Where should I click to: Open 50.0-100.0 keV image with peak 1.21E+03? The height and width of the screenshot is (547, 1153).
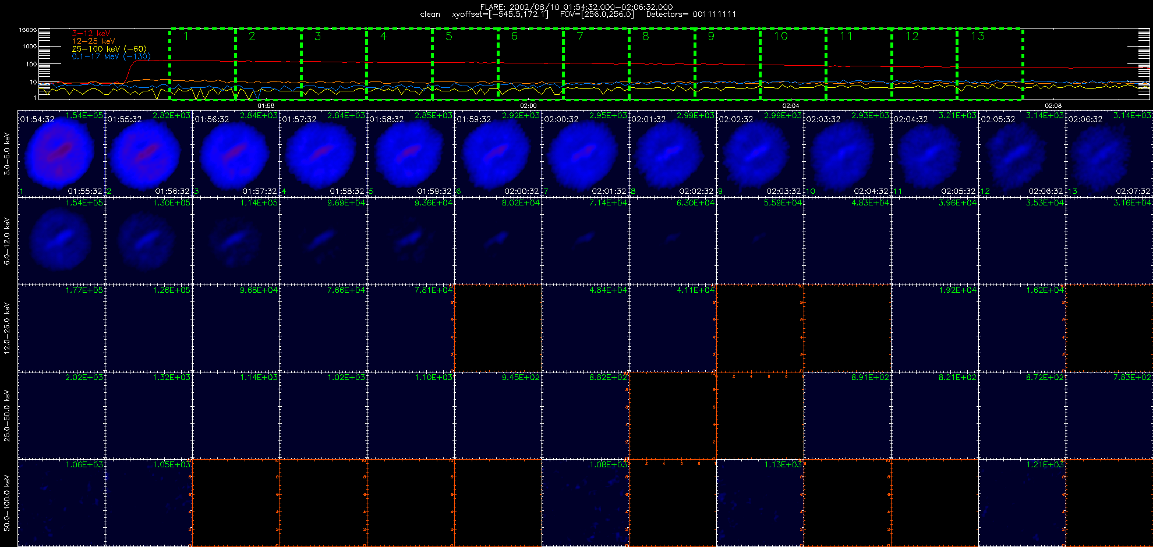coord(1022,503)
